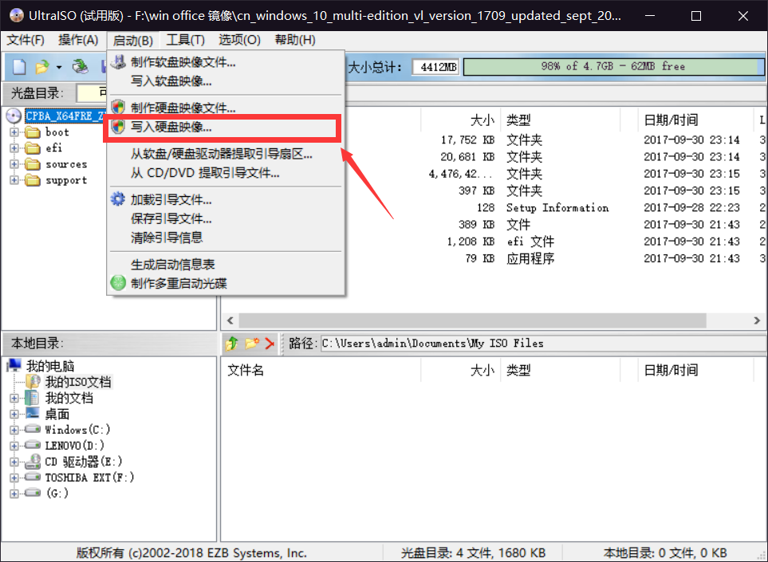Go up one folder in local directory
Image resolution: width=768 pixels, height=562 pixels.
click(232, 343)
